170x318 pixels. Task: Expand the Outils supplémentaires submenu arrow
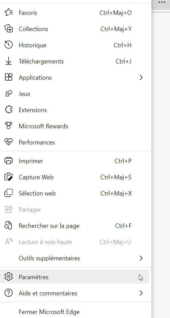tap(141, 258)
